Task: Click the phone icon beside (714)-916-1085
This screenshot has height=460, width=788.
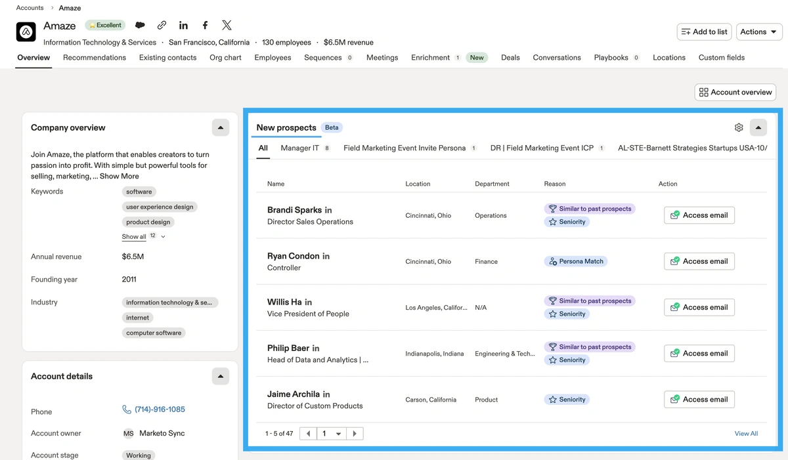Action: 127,409
